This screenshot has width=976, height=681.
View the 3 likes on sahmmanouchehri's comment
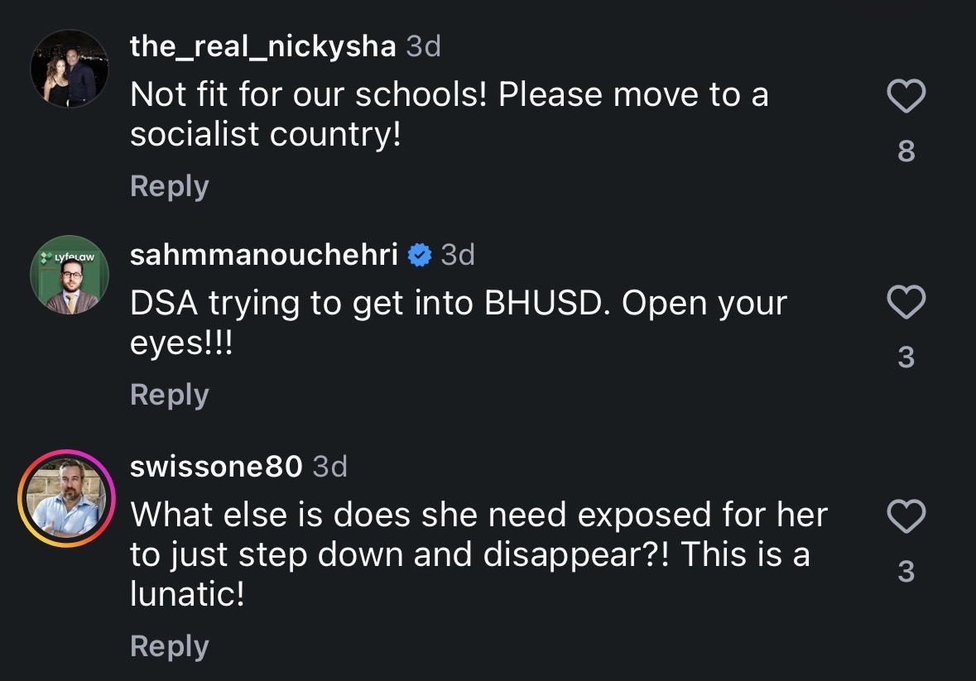(906, 357)
